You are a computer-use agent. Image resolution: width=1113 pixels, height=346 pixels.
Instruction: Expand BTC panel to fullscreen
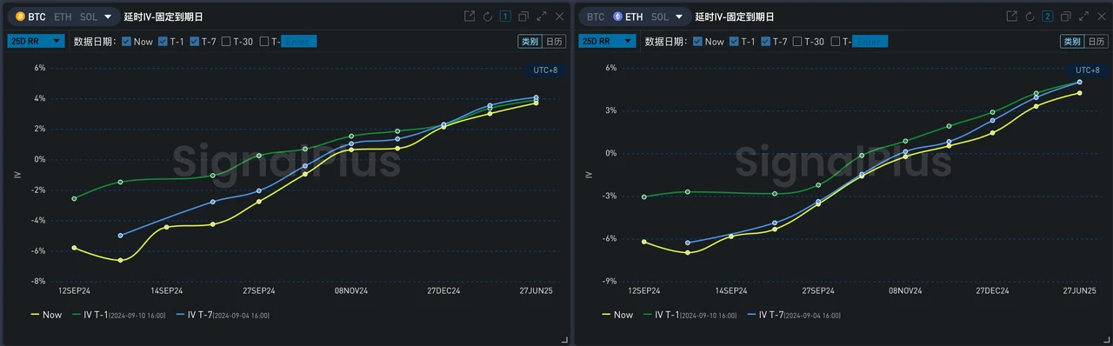542,16
